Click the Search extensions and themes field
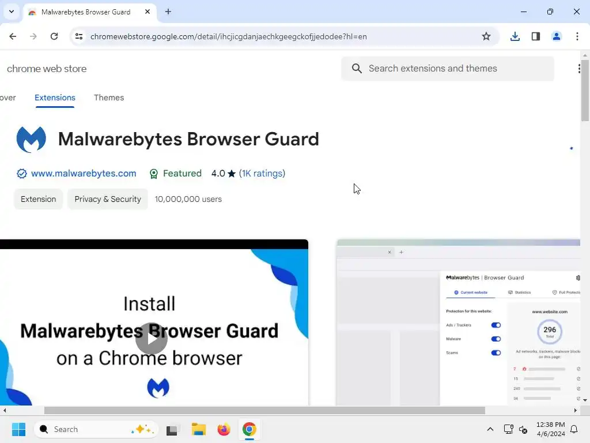 [x=448, y=68]
